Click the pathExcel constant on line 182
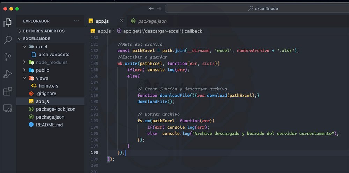The height and width of the screenshot is (173, 349). (x=143, y=51)
